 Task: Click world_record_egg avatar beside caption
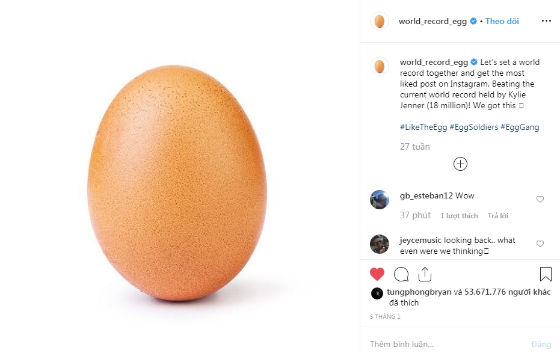(379, 66)
